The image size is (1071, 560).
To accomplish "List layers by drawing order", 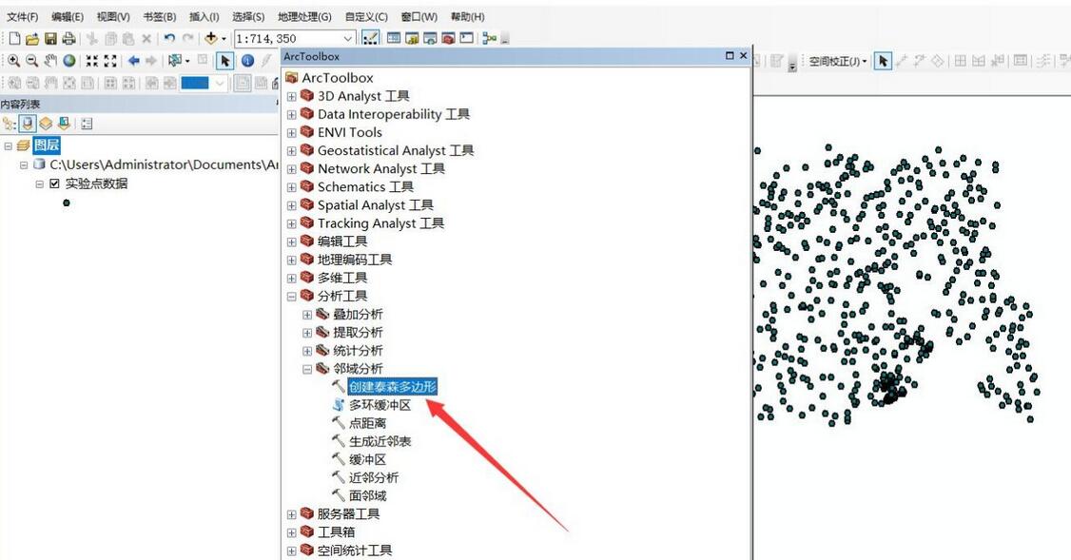I will click(x=9, y=124).
